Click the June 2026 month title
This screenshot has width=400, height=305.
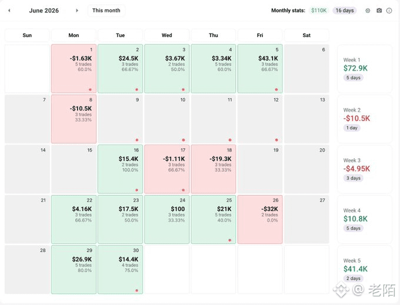[x=44, y=11]
